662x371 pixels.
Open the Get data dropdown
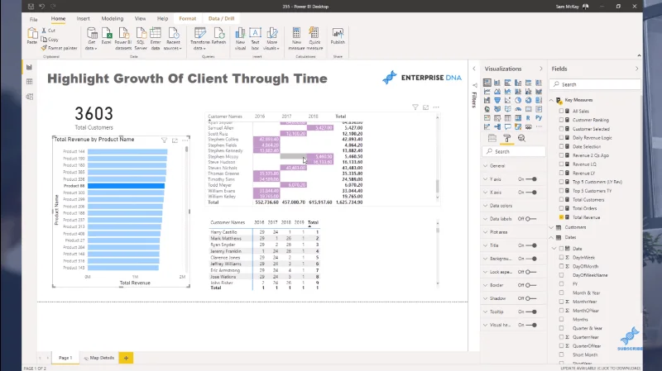pyautogui.click(x=91, y=39)
